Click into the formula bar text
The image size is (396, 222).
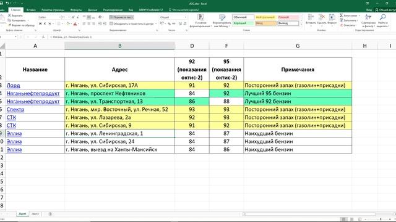coord(71,37)
